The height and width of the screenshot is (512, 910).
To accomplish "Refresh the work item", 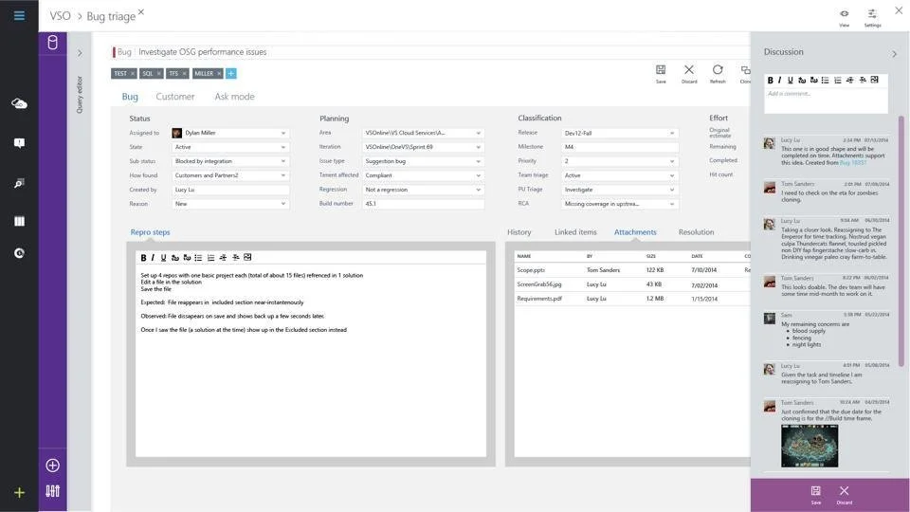I will click(718, 74).
